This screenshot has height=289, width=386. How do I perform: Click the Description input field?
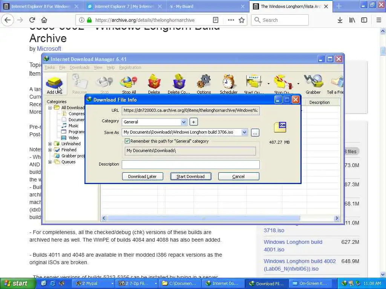[x=190, y=164]
